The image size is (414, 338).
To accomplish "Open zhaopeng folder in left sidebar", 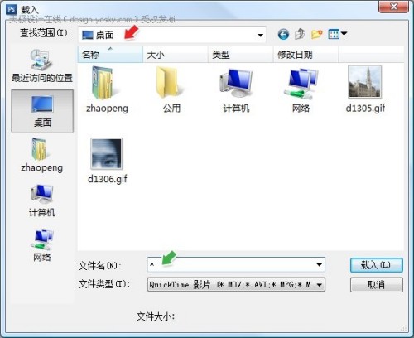I will point(42,155).
